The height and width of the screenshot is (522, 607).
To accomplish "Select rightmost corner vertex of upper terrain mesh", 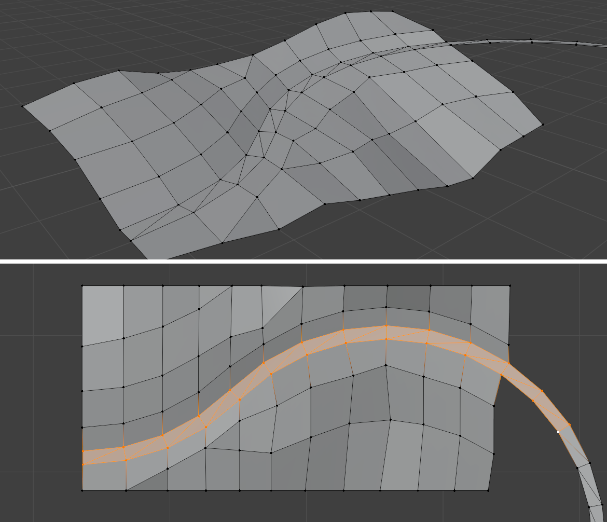I will [x=543, y=125].
